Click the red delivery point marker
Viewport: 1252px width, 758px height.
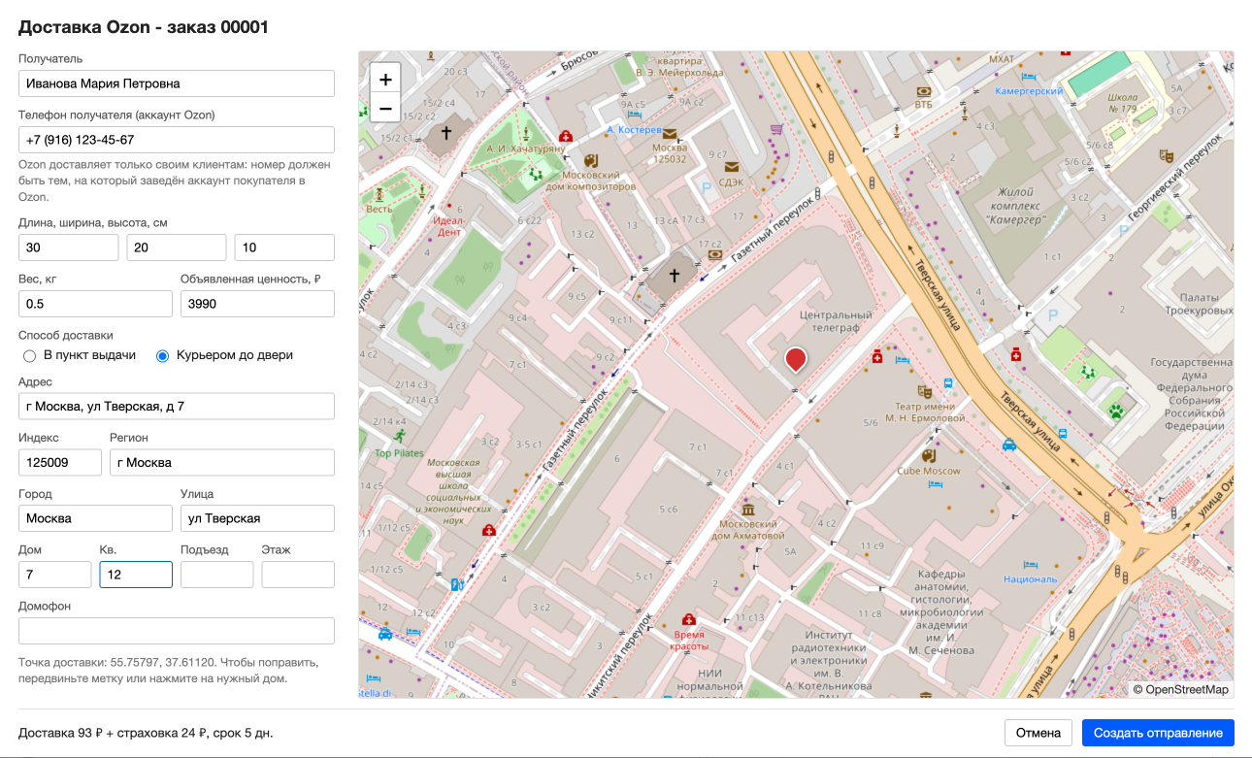pyautogui.click(x=796, y=360)
